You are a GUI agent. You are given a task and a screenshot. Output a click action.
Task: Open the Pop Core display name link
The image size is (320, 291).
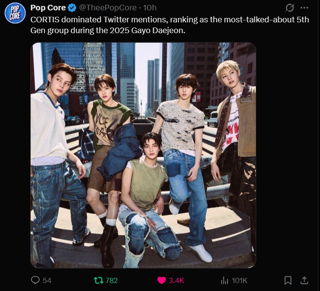click(x=48, y=8)
